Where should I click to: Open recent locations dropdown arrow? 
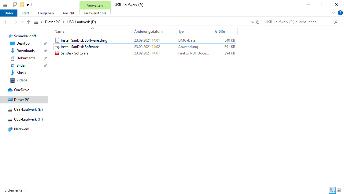22,22
